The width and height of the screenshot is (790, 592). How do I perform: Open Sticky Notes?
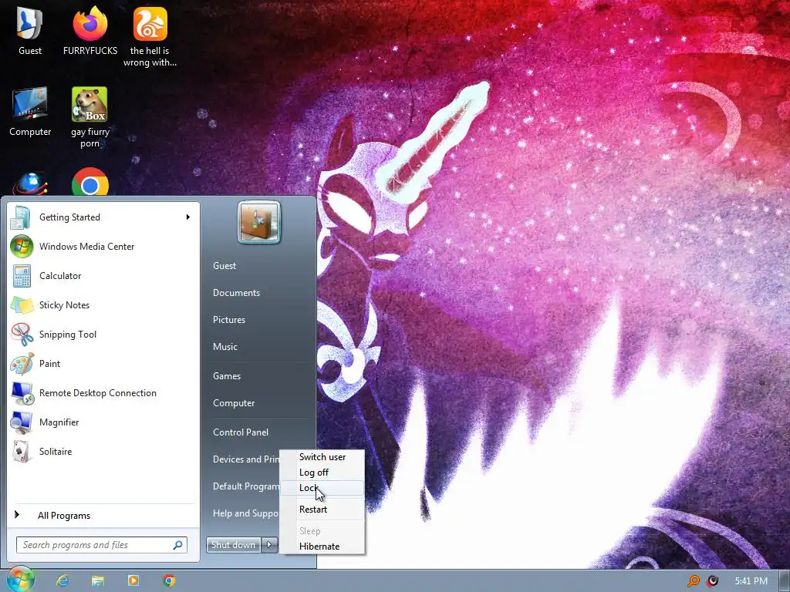pyautogui.click(x=103, y=305)
